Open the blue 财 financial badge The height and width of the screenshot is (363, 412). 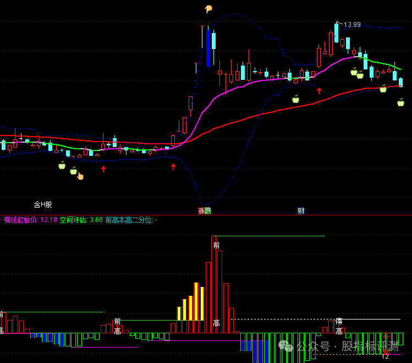coord(301,211)
